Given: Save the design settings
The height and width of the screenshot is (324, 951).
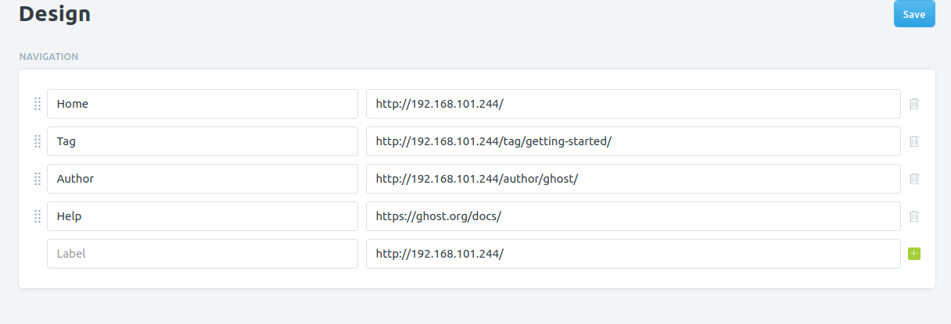Looking at the screenshot, I should [914, 14].
